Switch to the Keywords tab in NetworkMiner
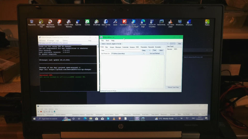Image resolution: width=248 pixels, height=139 pixels. pyautogui.click(x=151, y=47)
